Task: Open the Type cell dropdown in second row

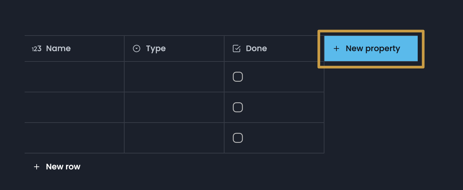Action: click(174, 108)
